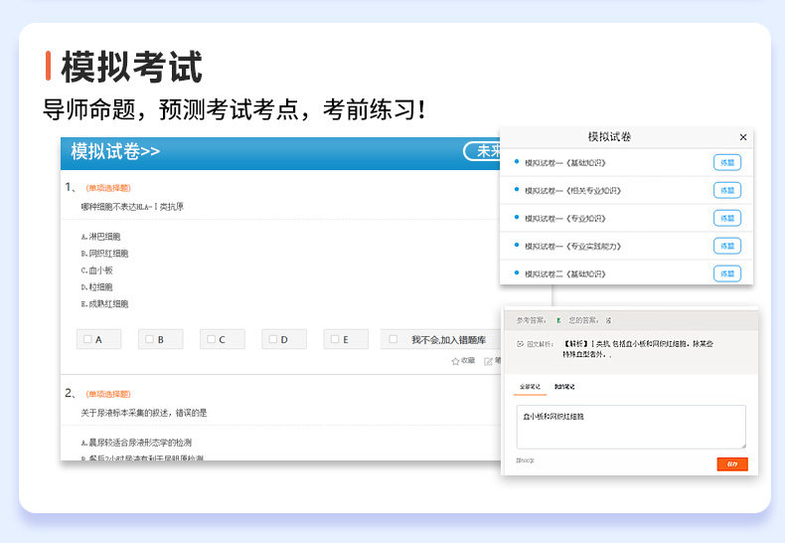Click the white pill button in blue header
This screenshot has width=785, height=543.
point(482,151)
